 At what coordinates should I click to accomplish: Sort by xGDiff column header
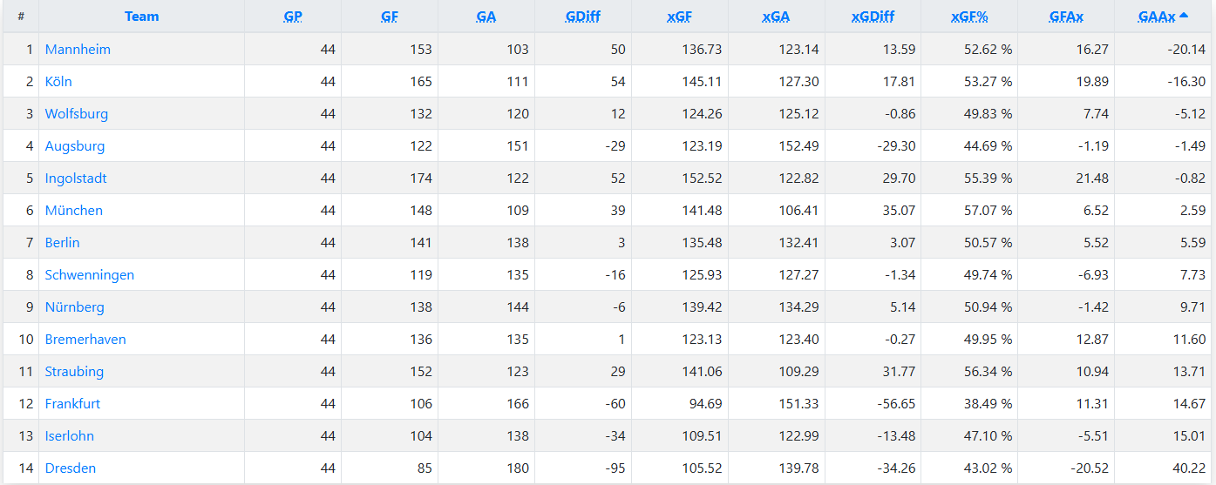(873, 17)
